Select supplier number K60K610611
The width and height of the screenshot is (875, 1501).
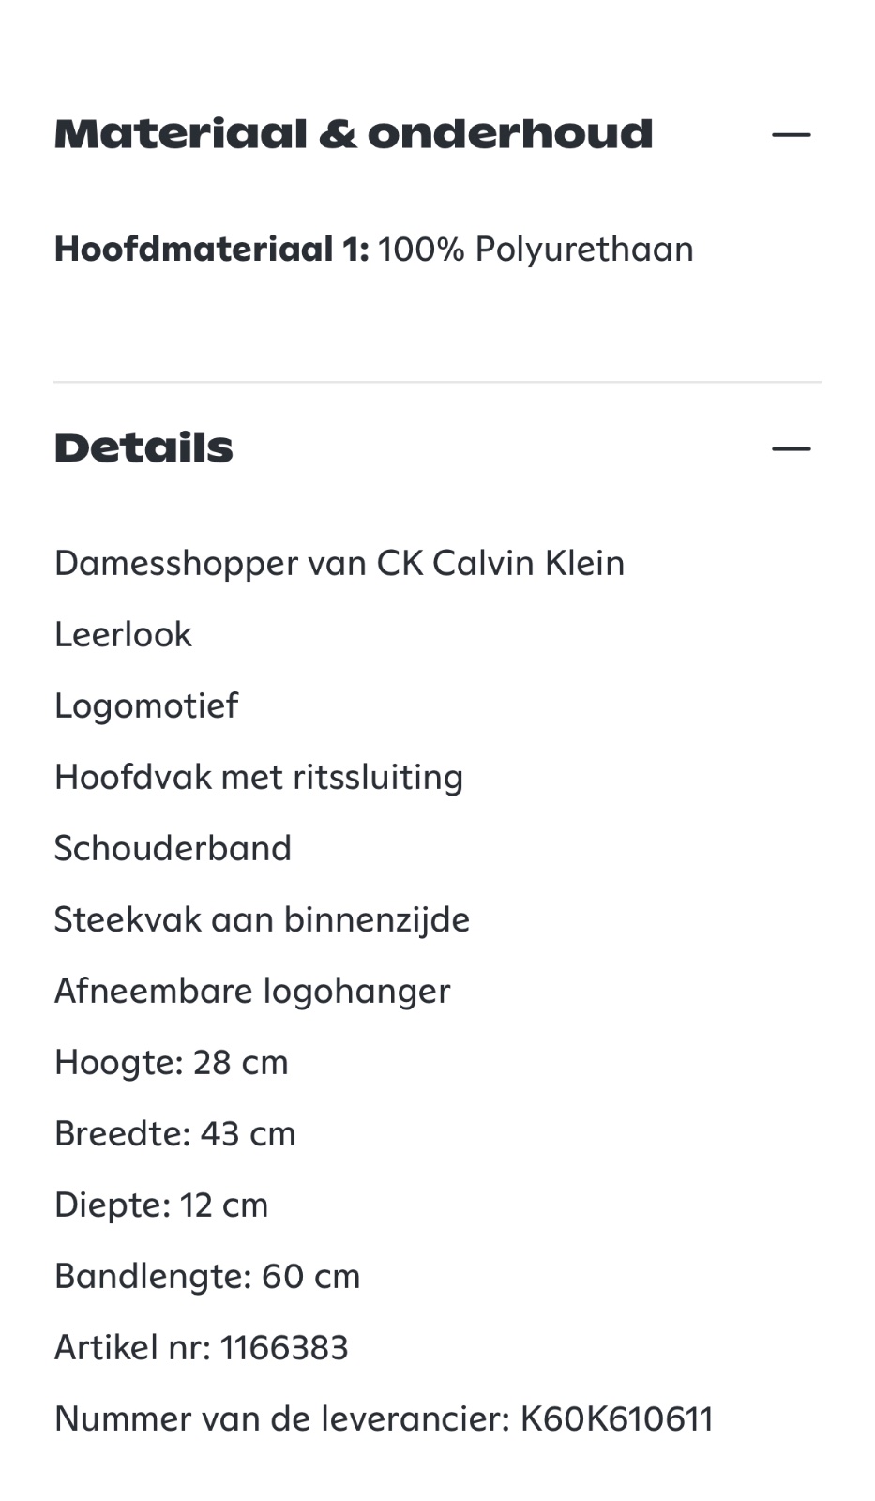617,1418
